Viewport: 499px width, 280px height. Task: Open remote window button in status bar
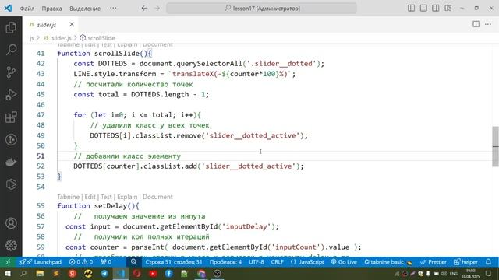pyautogui.click(x=8, y=262)
